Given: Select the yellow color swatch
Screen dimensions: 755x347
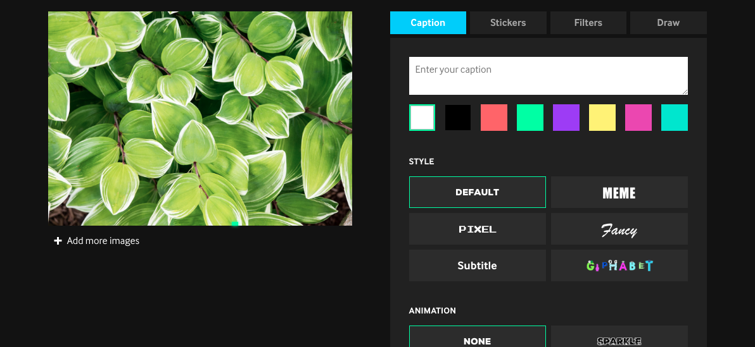Looking at the screenshot, I should [602, 118].
